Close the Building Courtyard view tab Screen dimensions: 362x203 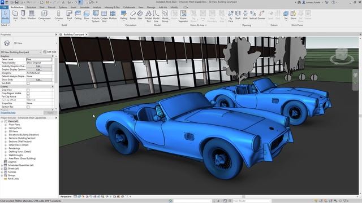coord(87,34)
